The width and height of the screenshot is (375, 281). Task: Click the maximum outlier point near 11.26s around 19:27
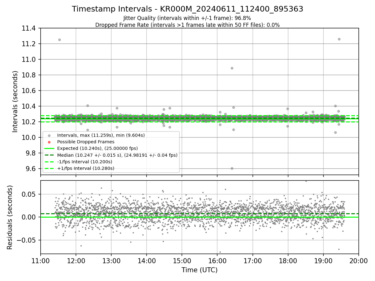click(339, 39)
